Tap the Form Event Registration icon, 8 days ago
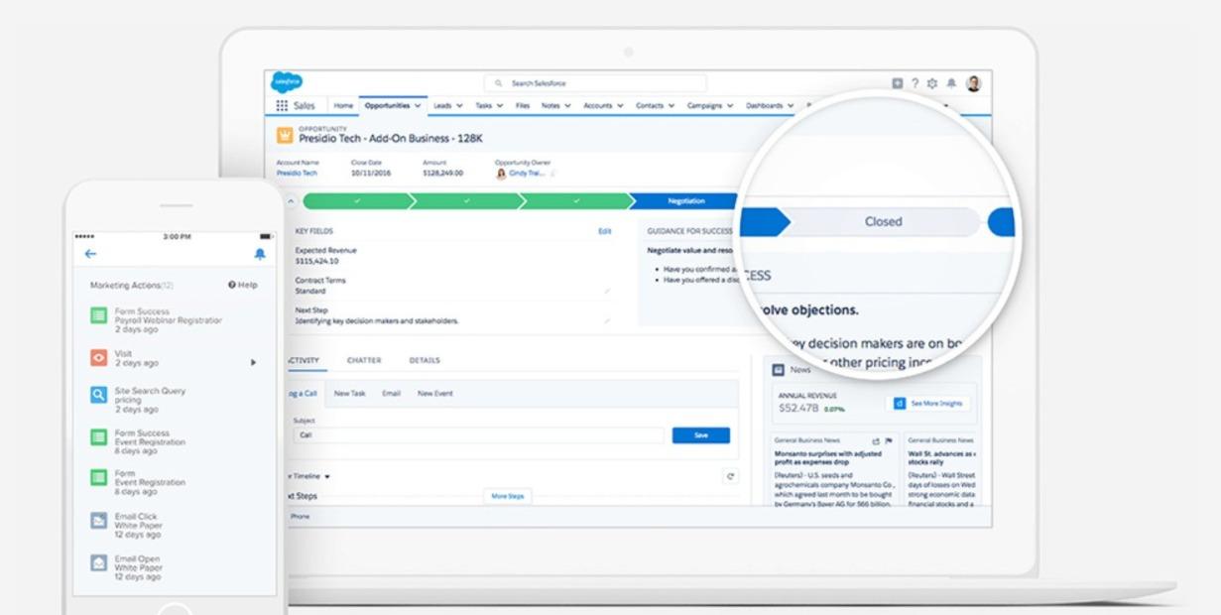Image resolution: width=1221 pixels, height=615 pixels. pyautogui.click(x=98, y=477)
